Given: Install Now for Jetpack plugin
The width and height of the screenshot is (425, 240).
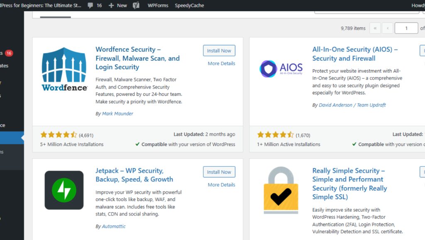Looking at the screenshot, I should tap(219, 172).
